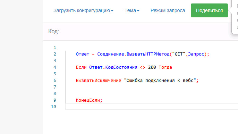Screen dimensions: 238x134
Task: Click line number 4 in gutter
Action: (55, 67)
